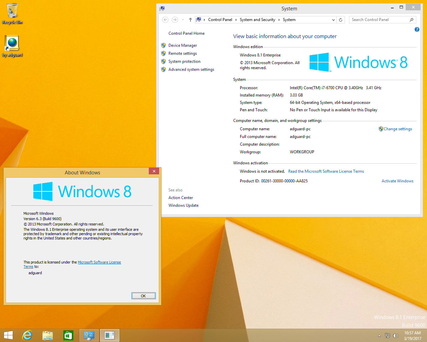Read the Microsoft Software License Terms
This screenshot has height=342, width=427.
click(x=326, y=171)
